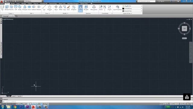Open the Autodesk 360 ribbon tab
193x109 pixels.
pyautogui.click(x=43, y=3)
